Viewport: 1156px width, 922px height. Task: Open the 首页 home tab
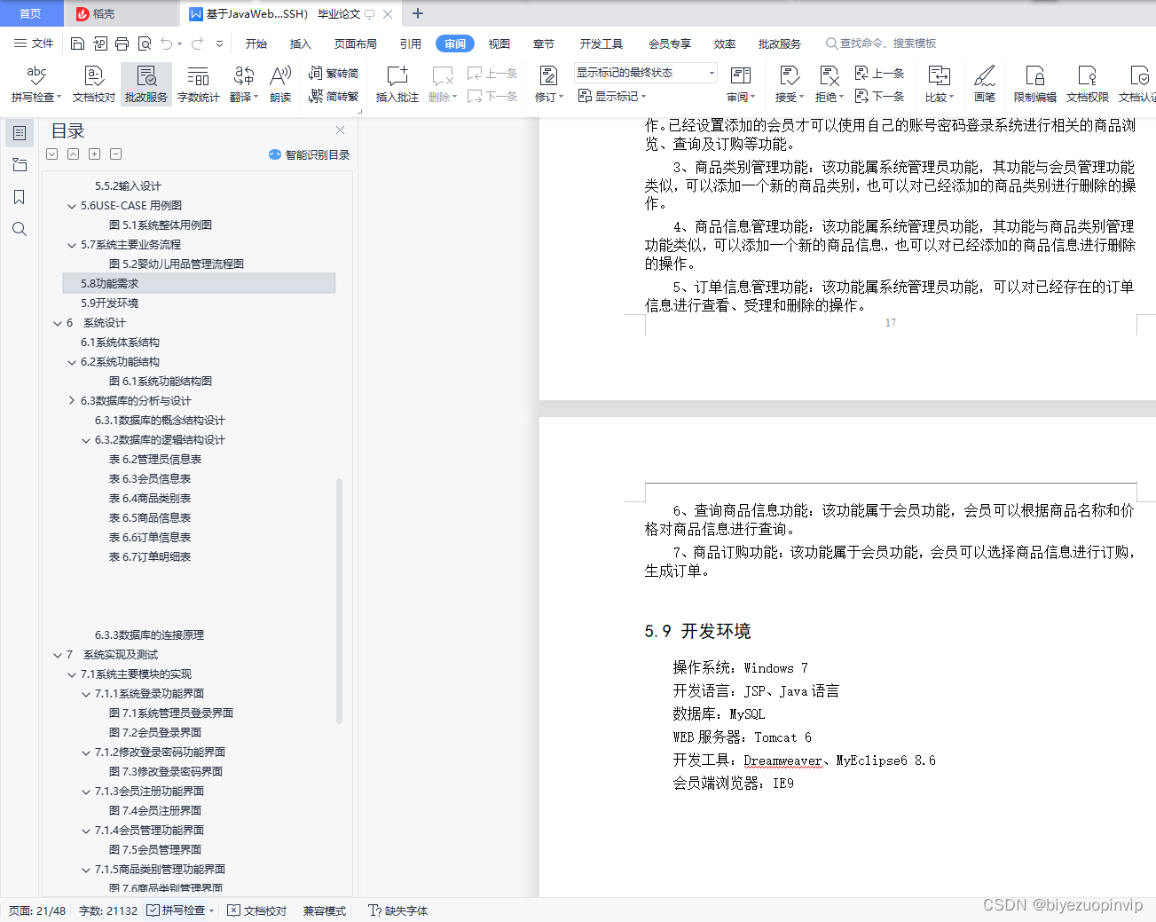tap(31, 13)
